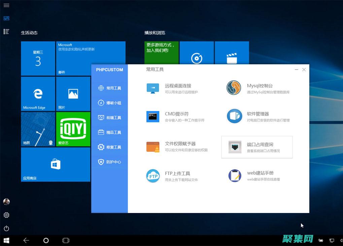The image size is (343, 246).
Task: Launch the FTP上传工具 cloud icon
Action: coord(153,176)
